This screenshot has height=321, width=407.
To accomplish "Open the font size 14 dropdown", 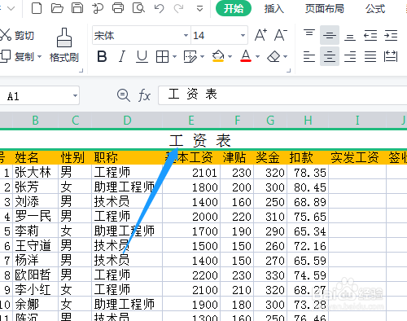I will tap(243, 36).
